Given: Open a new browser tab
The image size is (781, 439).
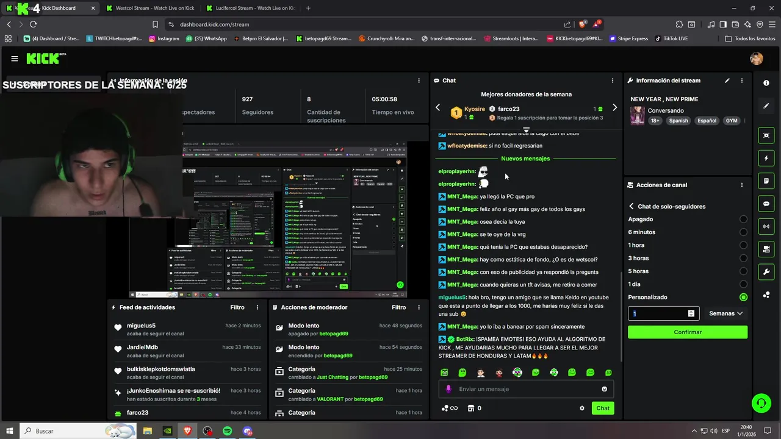Looking at the screenshot, I should (x=308, y=8).
